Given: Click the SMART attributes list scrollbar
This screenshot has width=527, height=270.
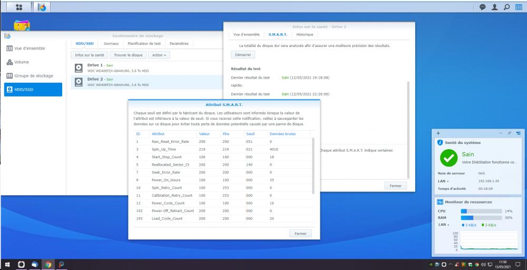Looking at the screenshot, I should (x=314, y=163).
